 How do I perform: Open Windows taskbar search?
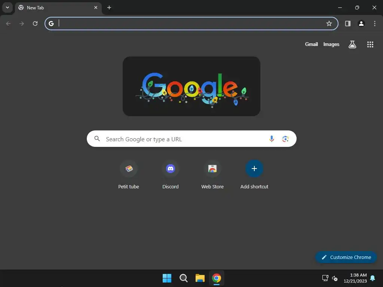(x=183, y=278)
